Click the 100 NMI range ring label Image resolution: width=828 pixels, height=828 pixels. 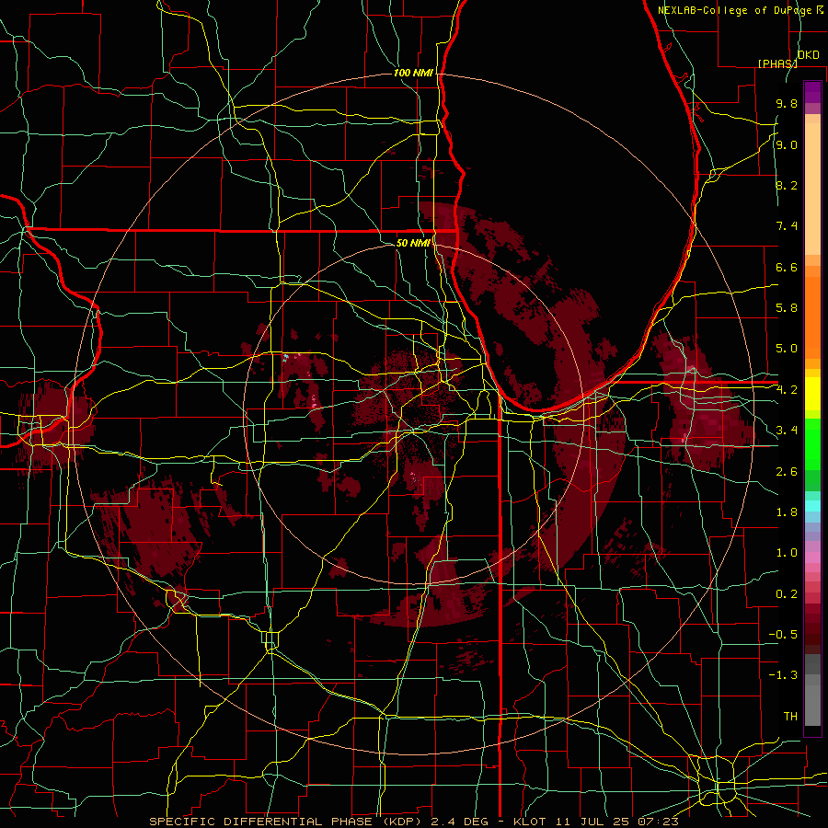coord(413,73)
